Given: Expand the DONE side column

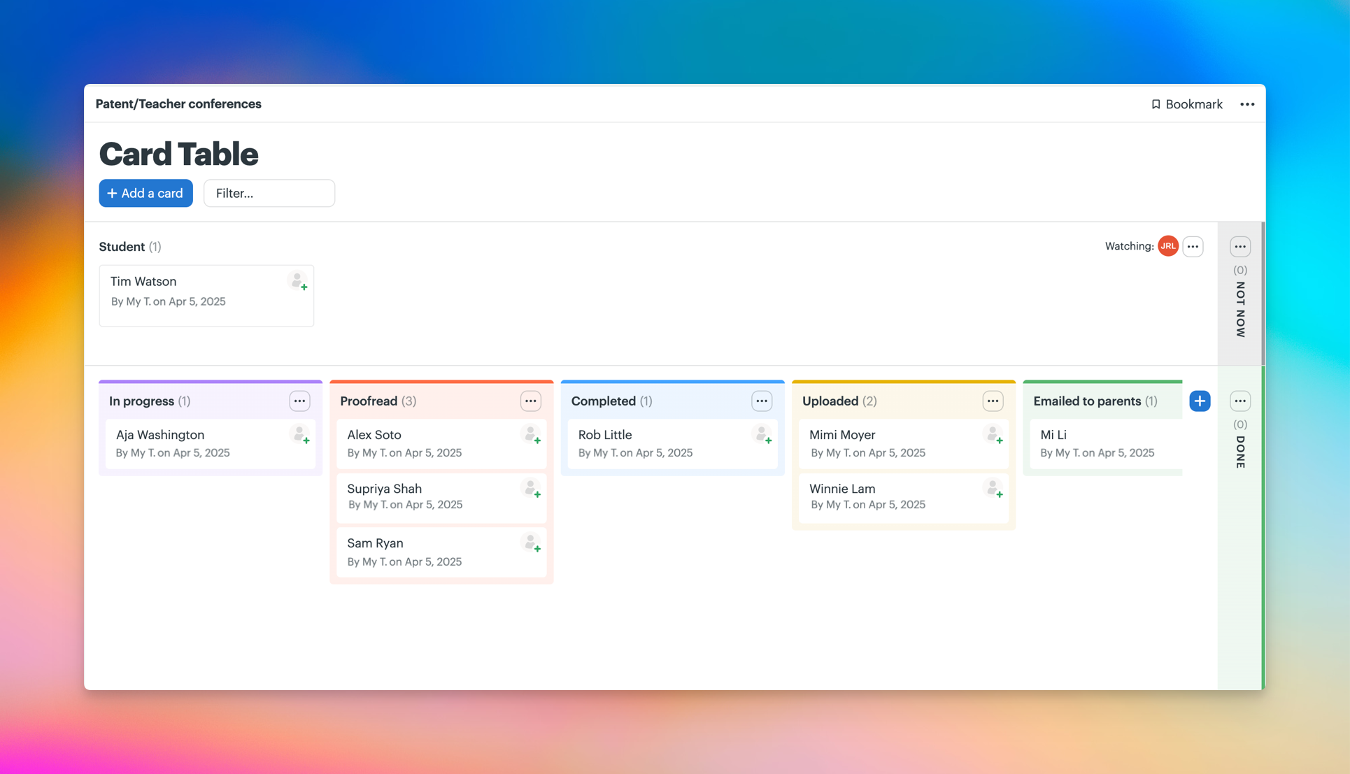Looking at the screenshot, I should tap(1240, 452).
